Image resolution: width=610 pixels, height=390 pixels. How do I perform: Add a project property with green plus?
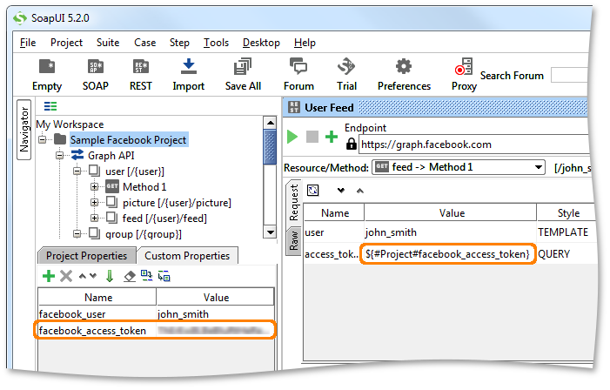pyautogui.click(x=49, y=276)
